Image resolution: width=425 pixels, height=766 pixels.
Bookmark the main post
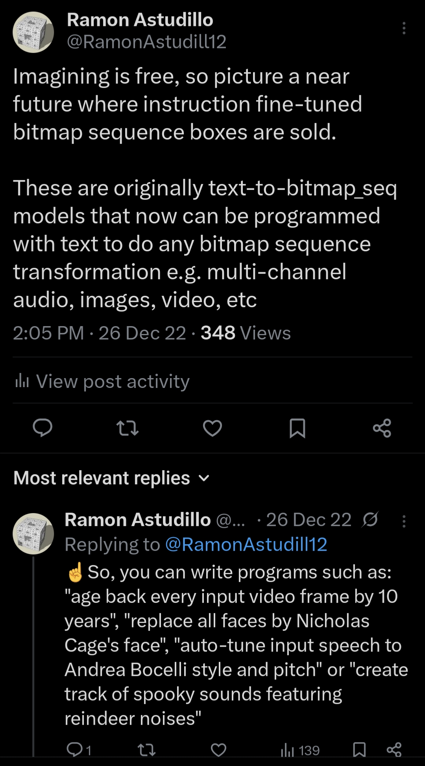pos(297,428)
